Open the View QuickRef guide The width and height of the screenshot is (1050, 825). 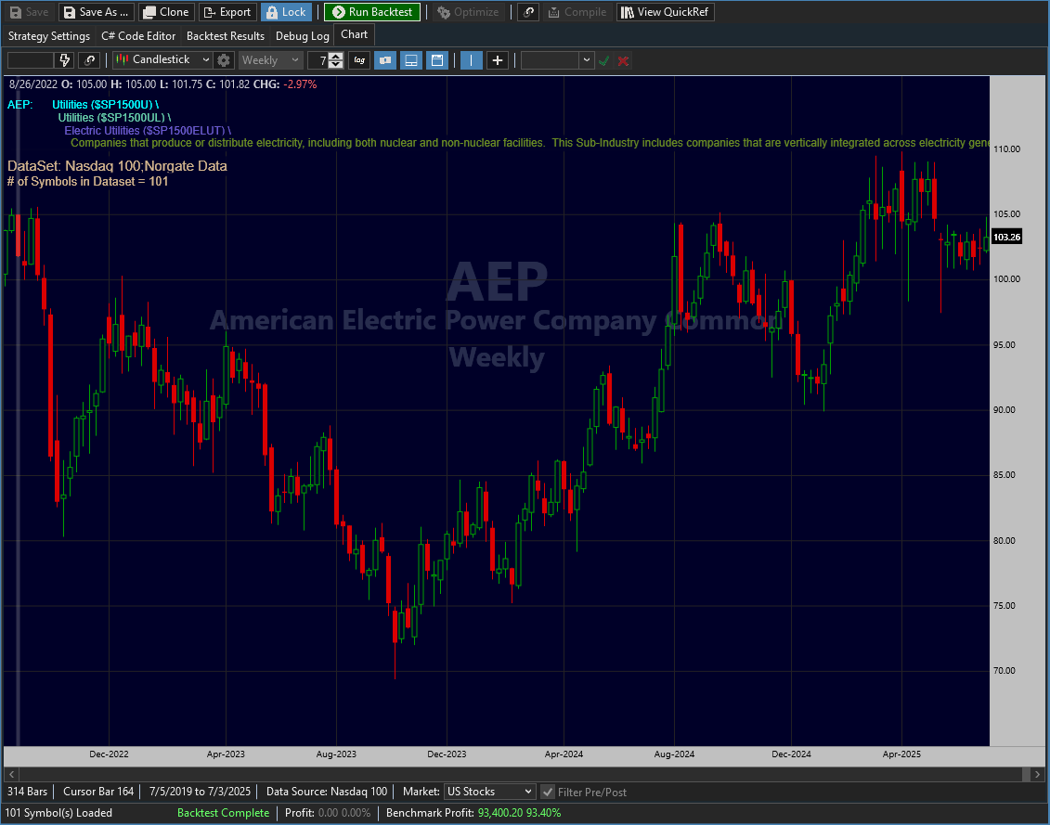click(666, 12)
